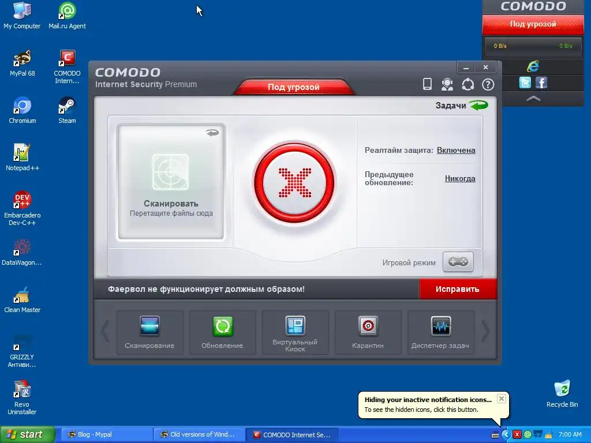Launch the Виртуальный Киоск tile

pos(295,332)
